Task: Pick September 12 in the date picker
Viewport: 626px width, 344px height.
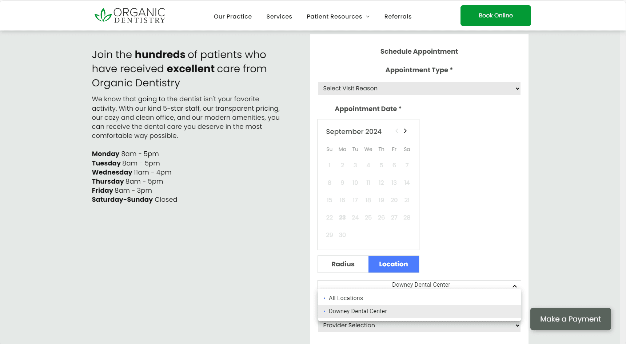Action: (x=381, y=183)
